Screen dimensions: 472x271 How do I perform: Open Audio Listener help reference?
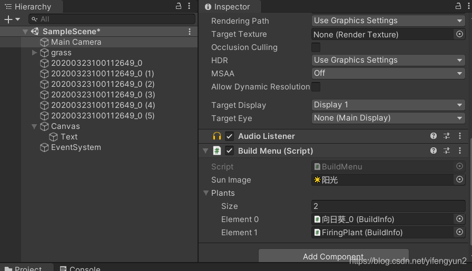(x=434, y=136)
